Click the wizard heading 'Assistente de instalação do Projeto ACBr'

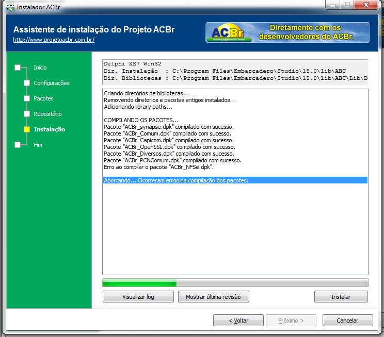pos(94,29)
